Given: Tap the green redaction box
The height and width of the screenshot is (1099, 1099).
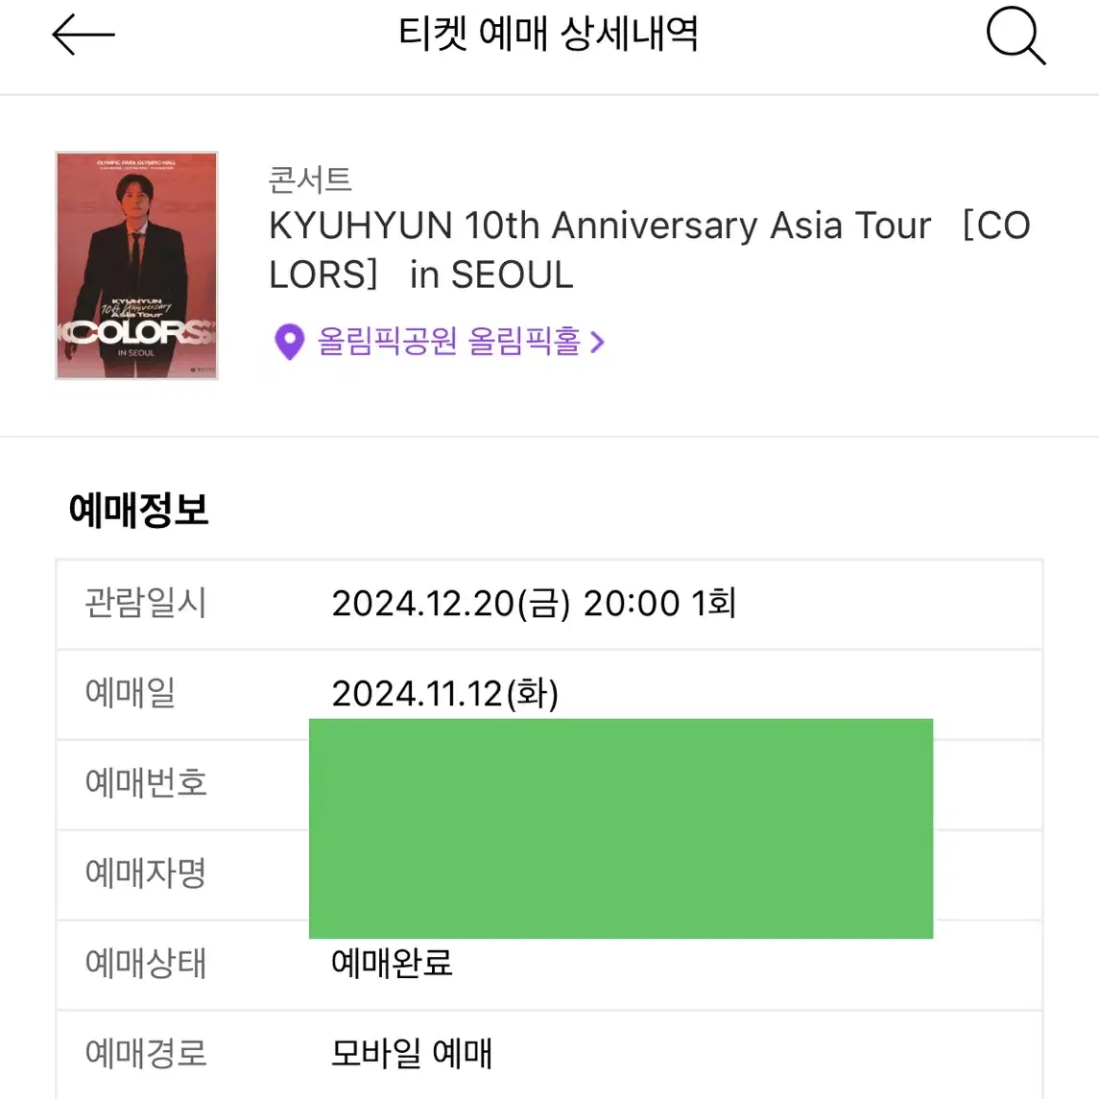Looking at the screenshot, I should (621, 828).
